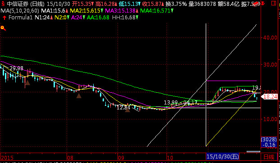This screenshot has width=280, height=163.
Task: Open the 日线 period selector at bottom right
Action: (269, 157)
